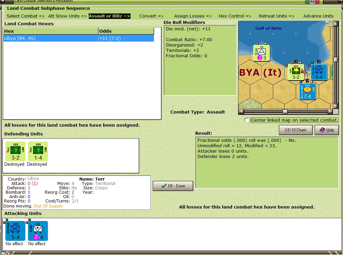
Task: Click the map's vertical scrollbar down arrow
Action: point(336,106)
